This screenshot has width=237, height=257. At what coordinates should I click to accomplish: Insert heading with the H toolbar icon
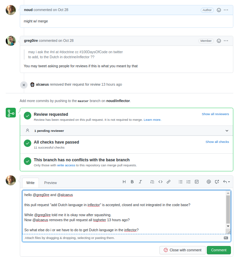pyautogui.click(x=124, y=182)
